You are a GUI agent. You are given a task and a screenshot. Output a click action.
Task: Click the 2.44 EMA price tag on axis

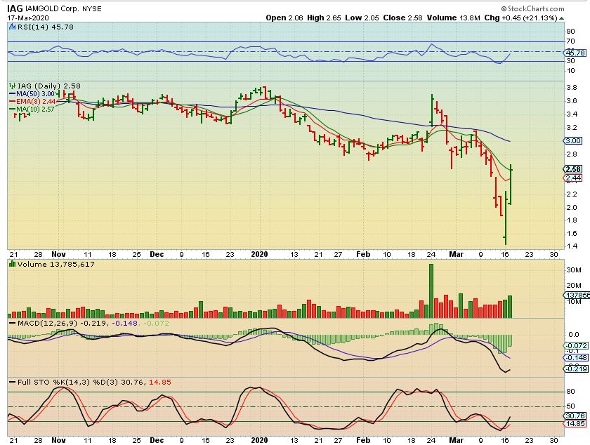pos(573,178)
